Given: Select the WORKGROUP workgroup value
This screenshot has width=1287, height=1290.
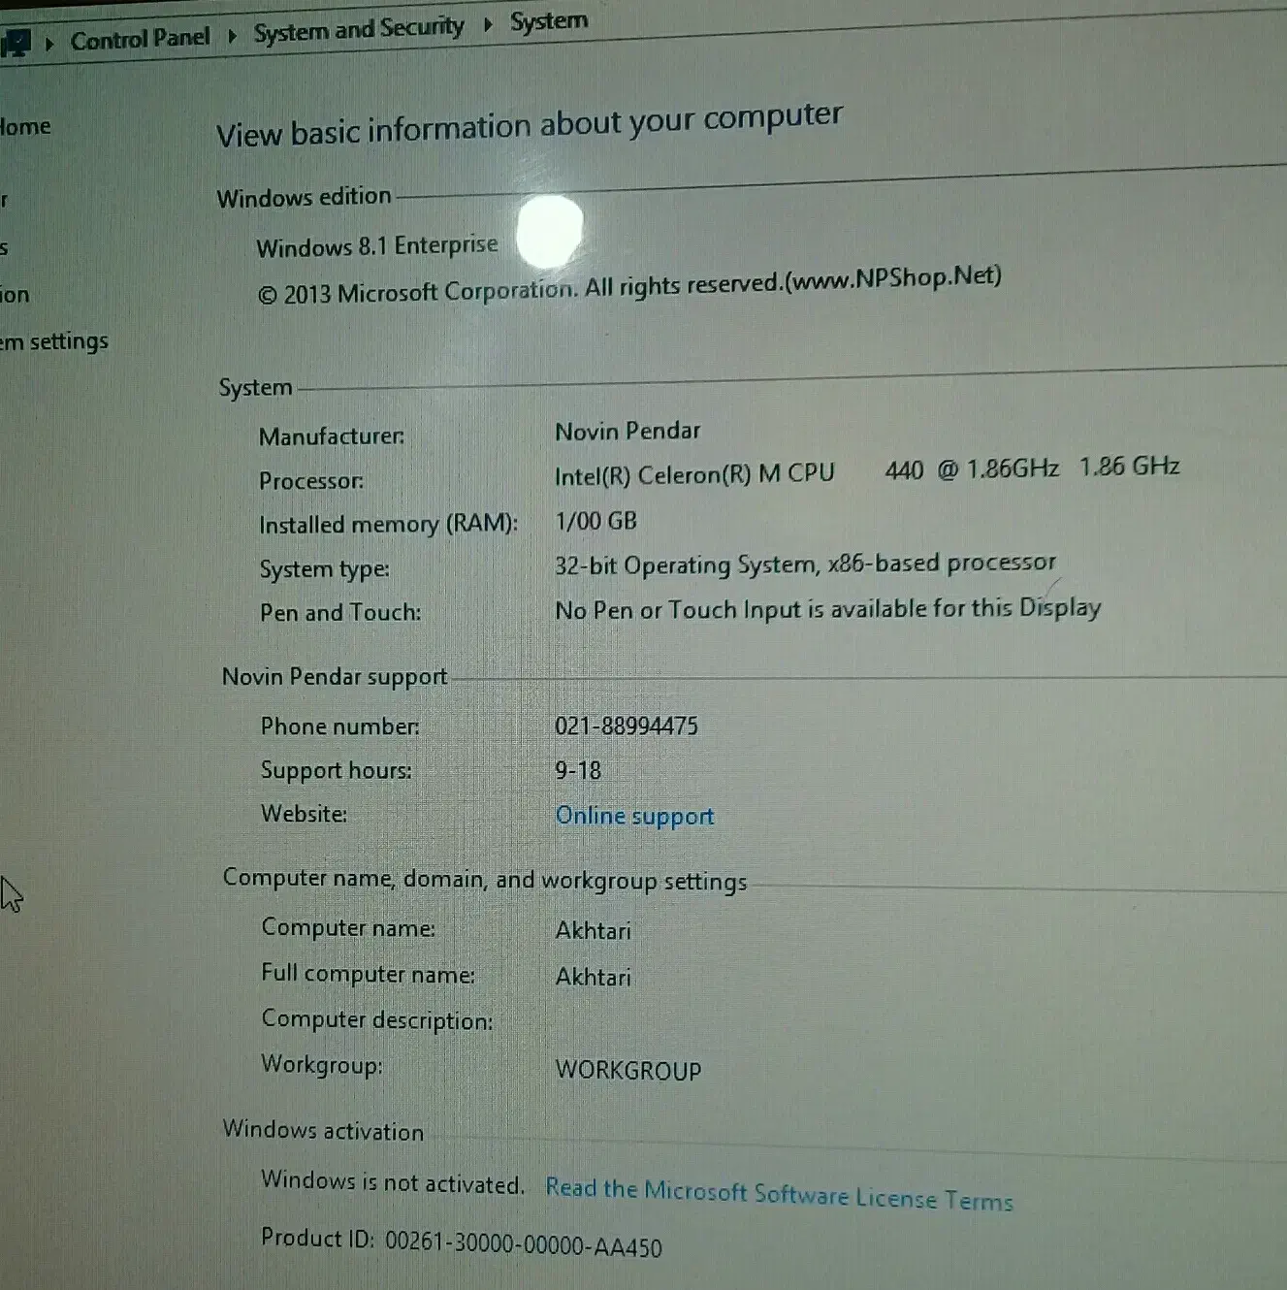Looking at the screenshot, I should pos(628,1071).
